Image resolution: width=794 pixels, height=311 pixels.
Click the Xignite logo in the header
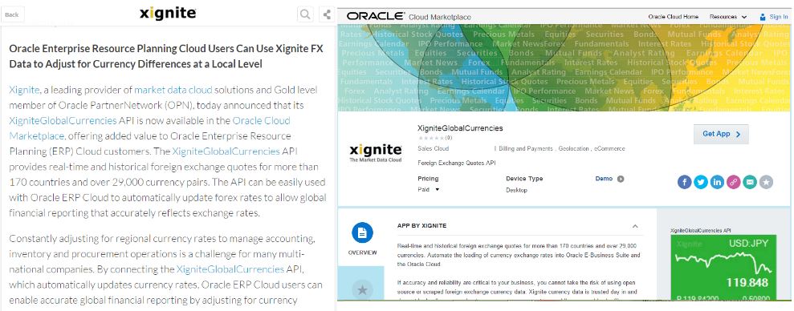168,14
